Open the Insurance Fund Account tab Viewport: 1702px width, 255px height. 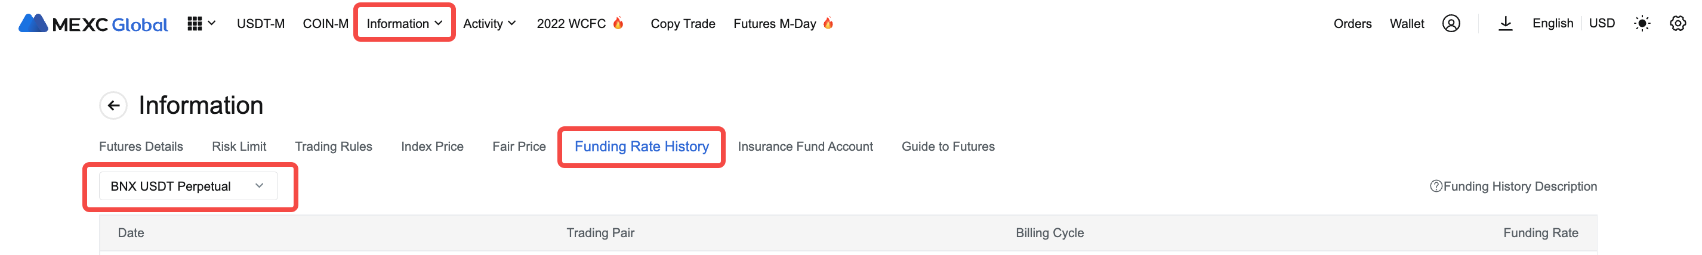tap(806, 147)
